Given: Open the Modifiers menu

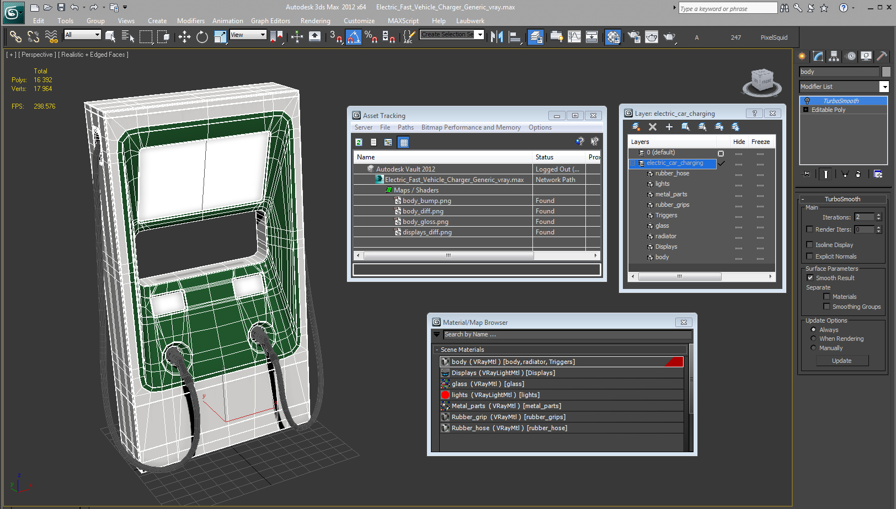Looking at the screenshot, I should pos(190,21).
